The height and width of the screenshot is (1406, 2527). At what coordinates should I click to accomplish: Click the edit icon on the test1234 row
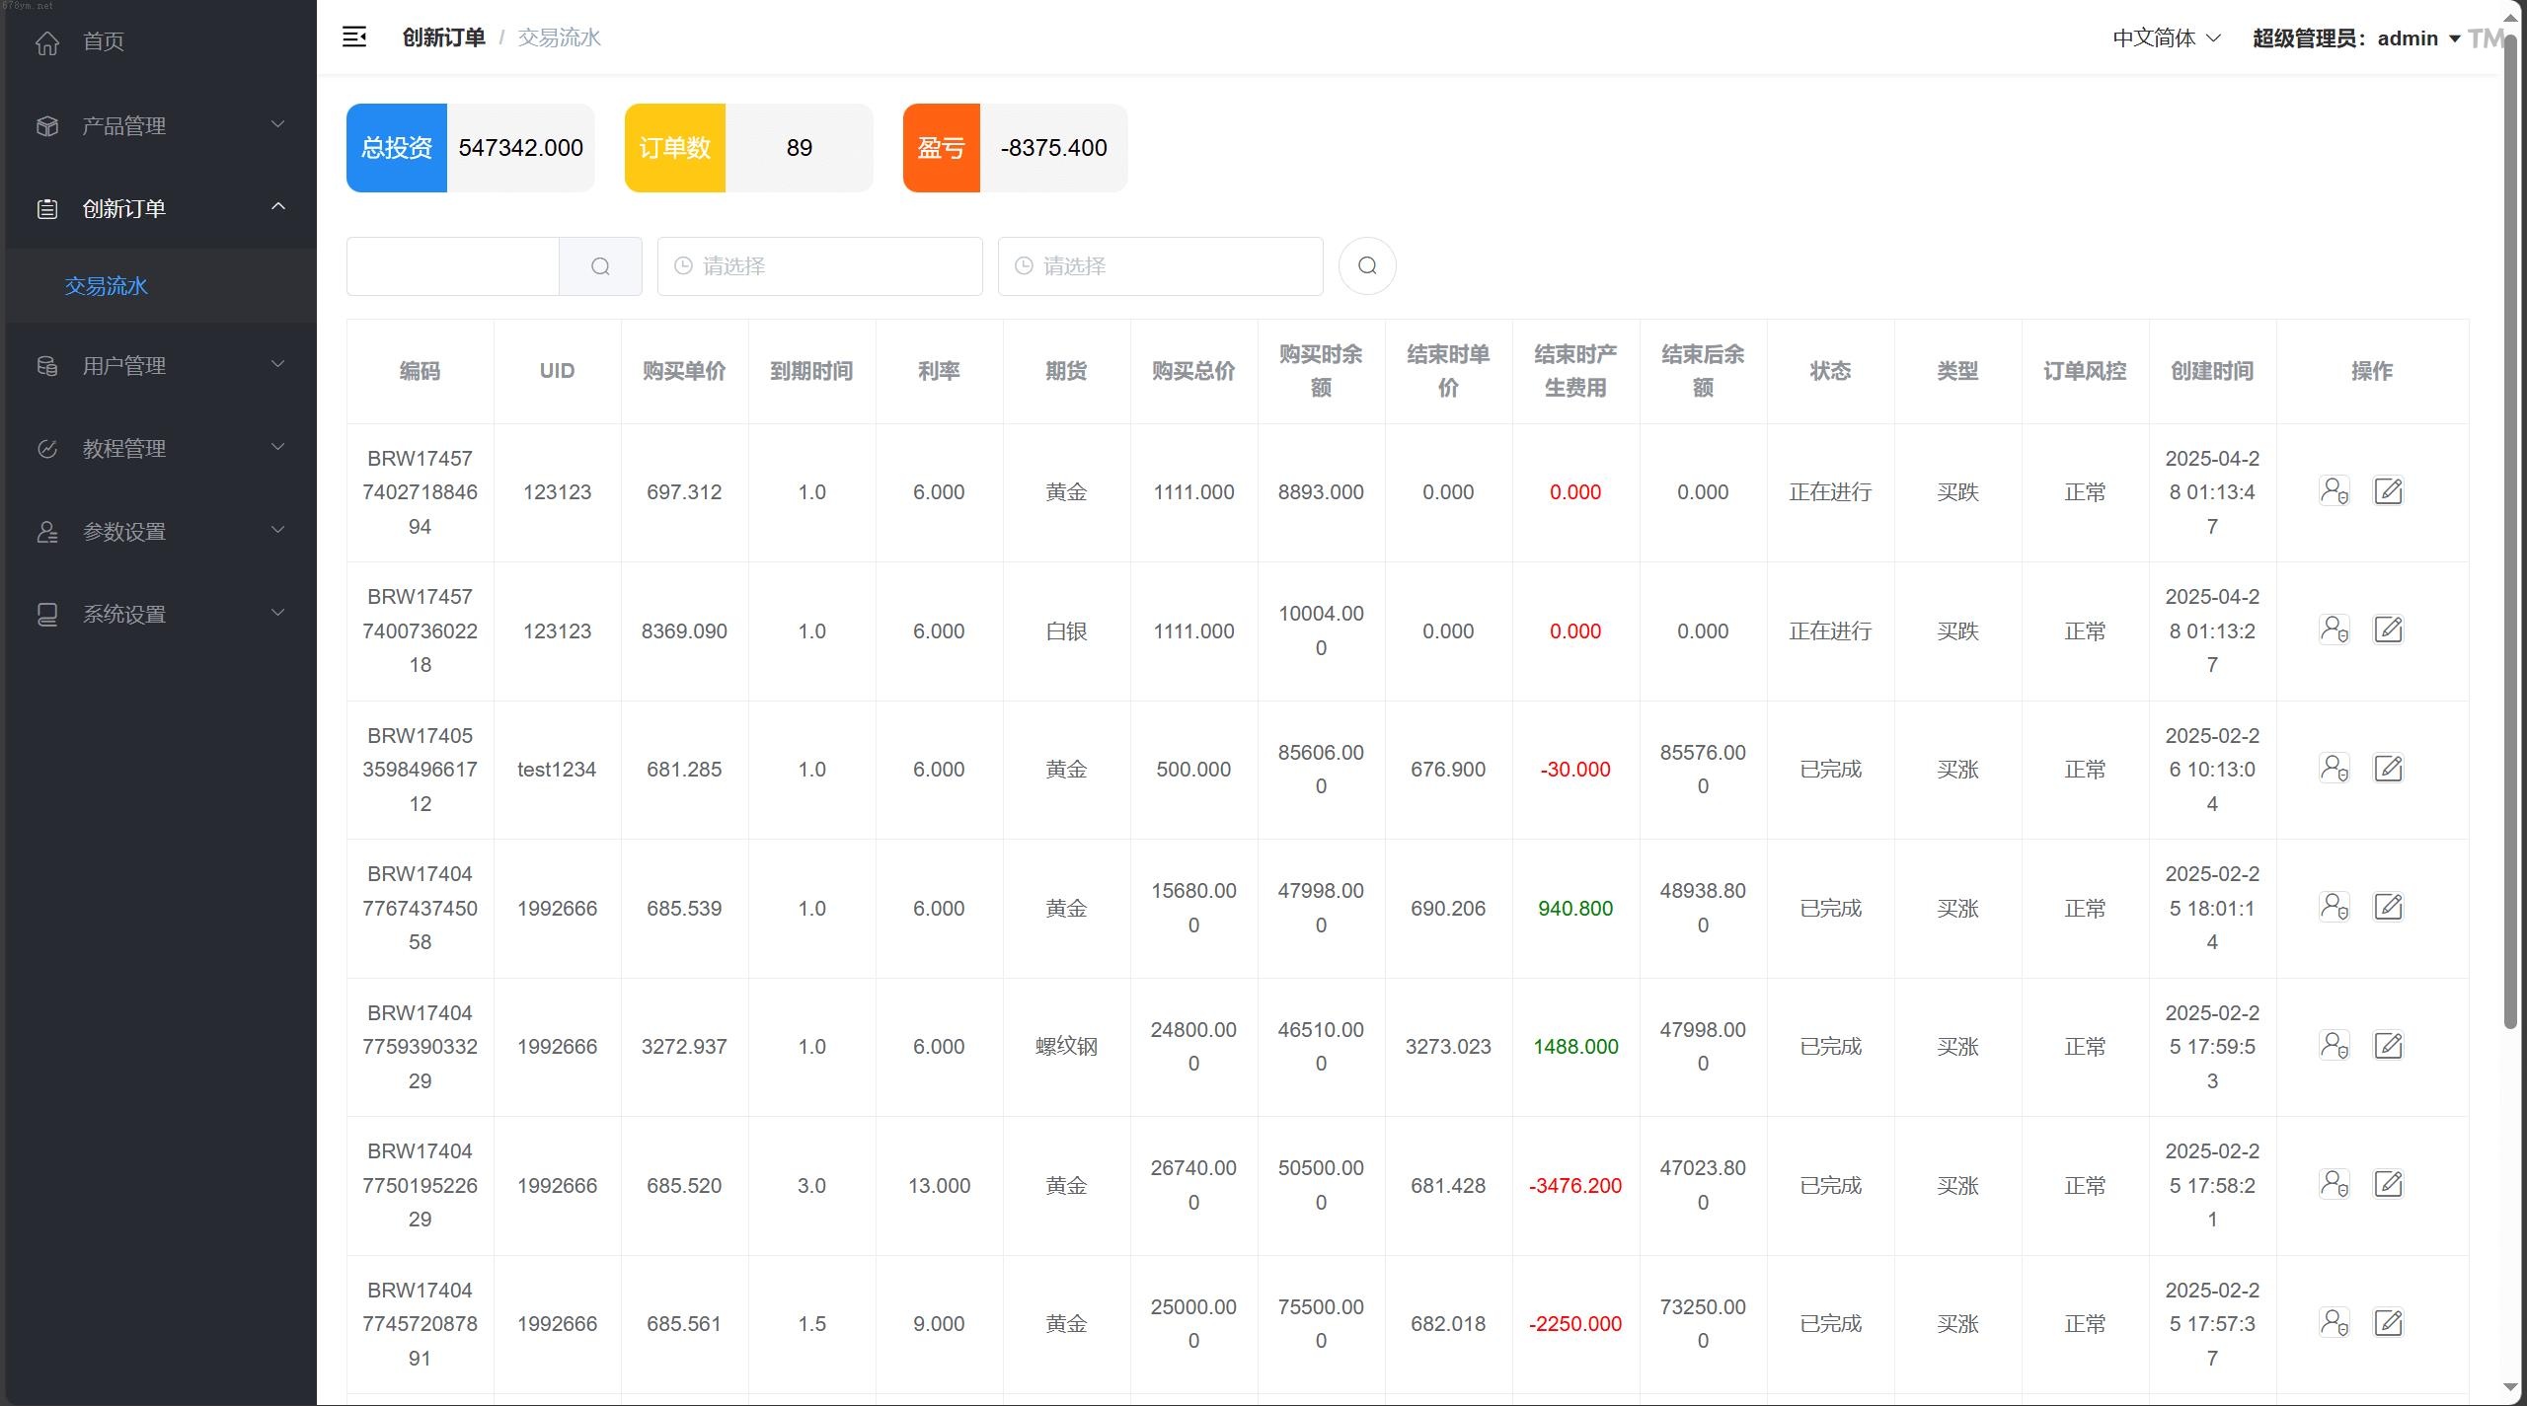click(2388, 769)
